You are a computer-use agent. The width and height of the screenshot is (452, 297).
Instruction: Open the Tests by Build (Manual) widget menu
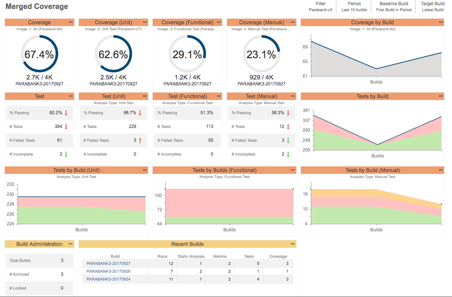[x=440, y=170]
